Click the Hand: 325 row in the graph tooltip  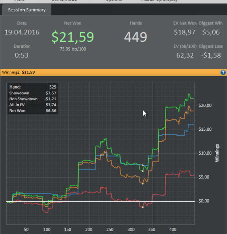(x=33, y=87)
